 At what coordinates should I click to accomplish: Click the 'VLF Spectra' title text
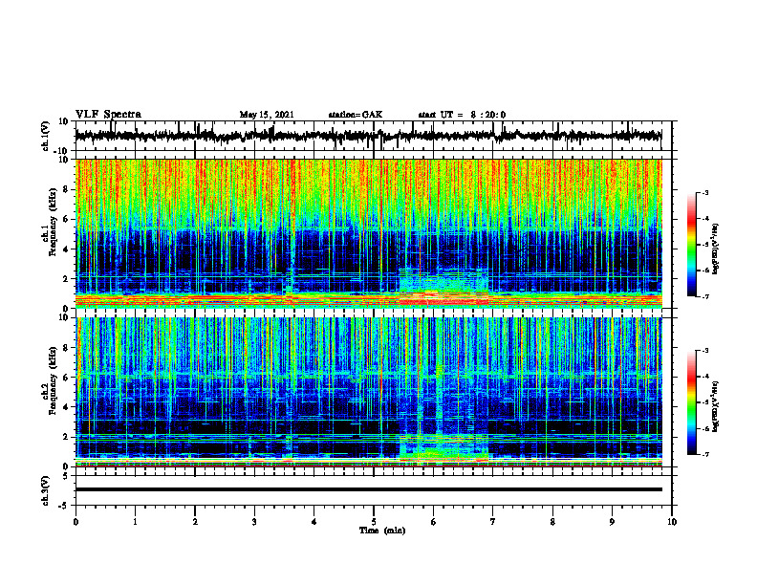[108, 115]
